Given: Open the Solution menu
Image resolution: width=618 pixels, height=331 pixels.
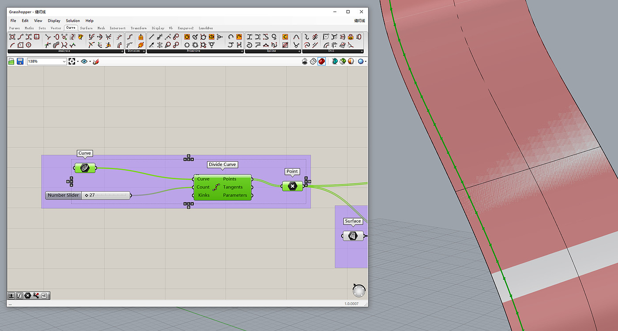Looking at the screenshot, I should click(73, 21).
